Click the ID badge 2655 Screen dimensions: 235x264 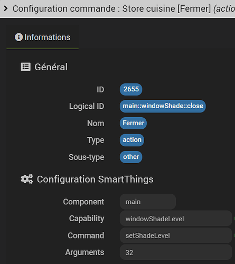[x=131, y=89]
